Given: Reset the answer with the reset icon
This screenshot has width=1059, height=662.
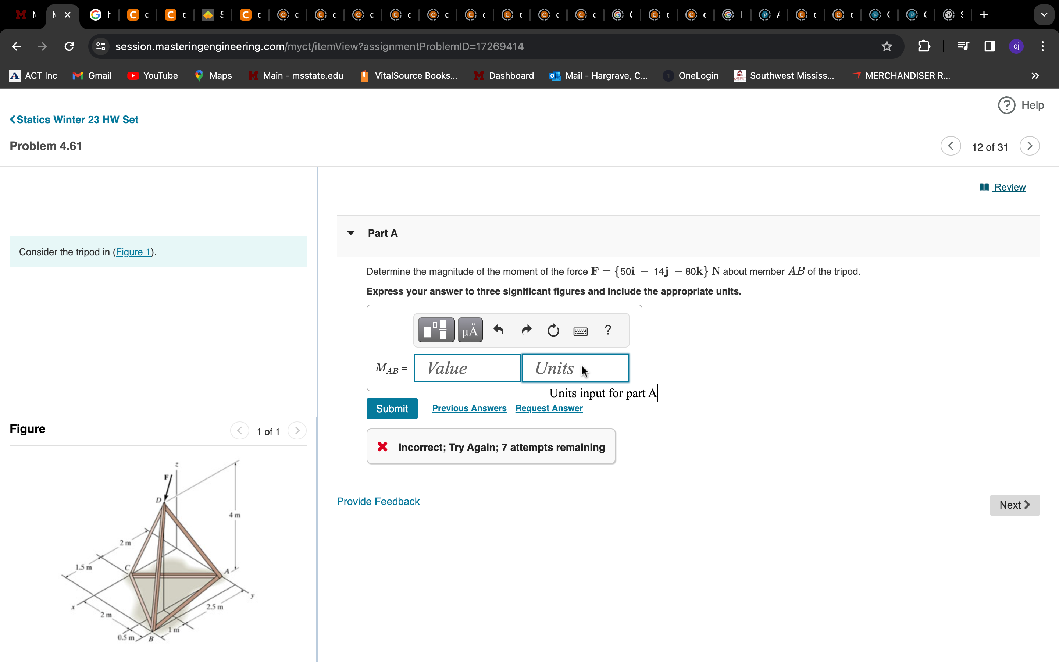Looking at the screenshot, I should click(x=553, y=330).
